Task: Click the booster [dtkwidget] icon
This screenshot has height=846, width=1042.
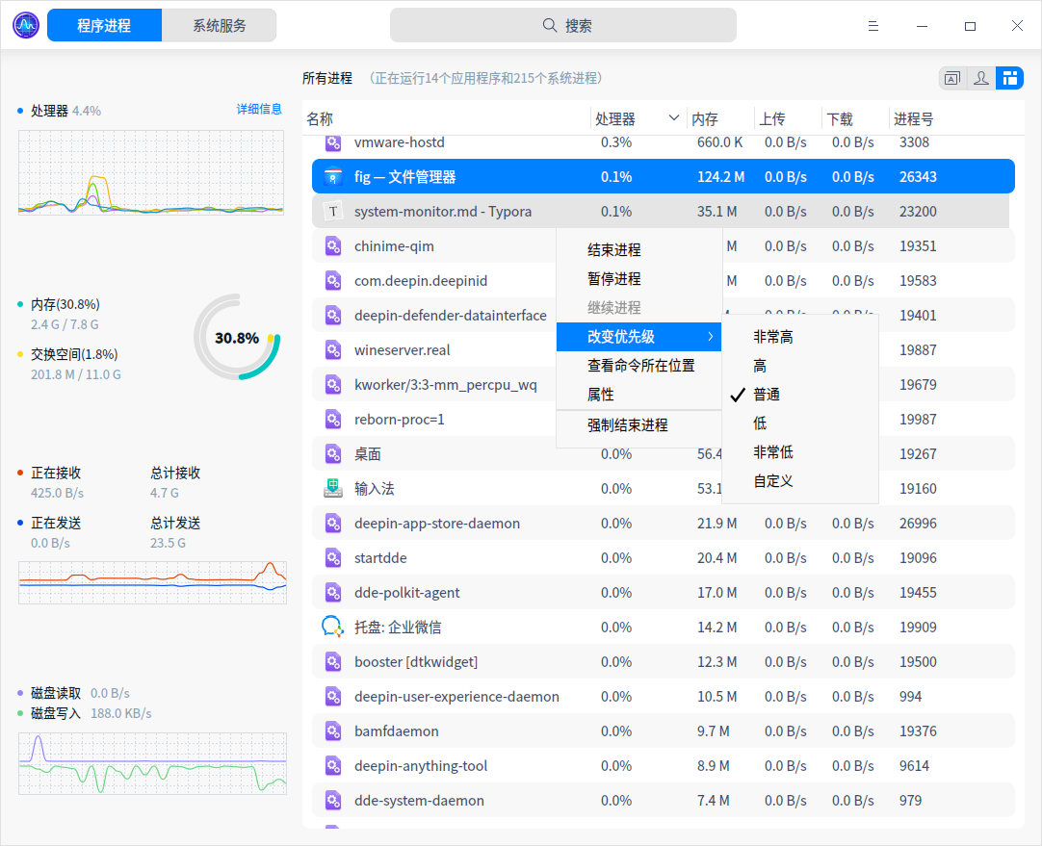Action: coord(333,662)
